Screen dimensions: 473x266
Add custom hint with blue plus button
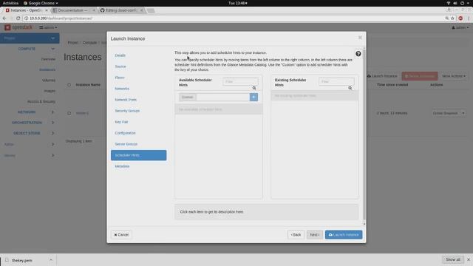point(253,97)
